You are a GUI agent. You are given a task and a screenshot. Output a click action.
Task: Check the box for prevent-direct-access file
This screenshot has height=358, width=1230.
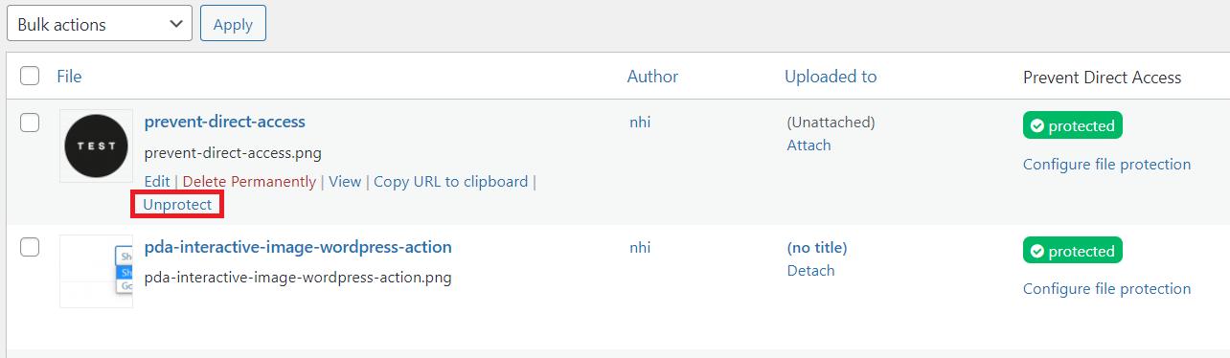pos(30,122)
